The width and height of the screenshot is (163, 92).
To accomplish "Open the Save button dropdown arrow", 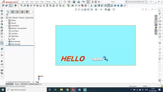I will (x=76, y=2).
